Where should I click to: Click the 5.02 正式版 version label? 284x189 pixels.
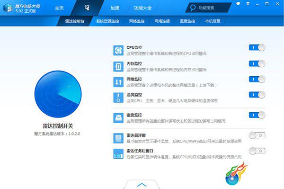click(26, 11)
